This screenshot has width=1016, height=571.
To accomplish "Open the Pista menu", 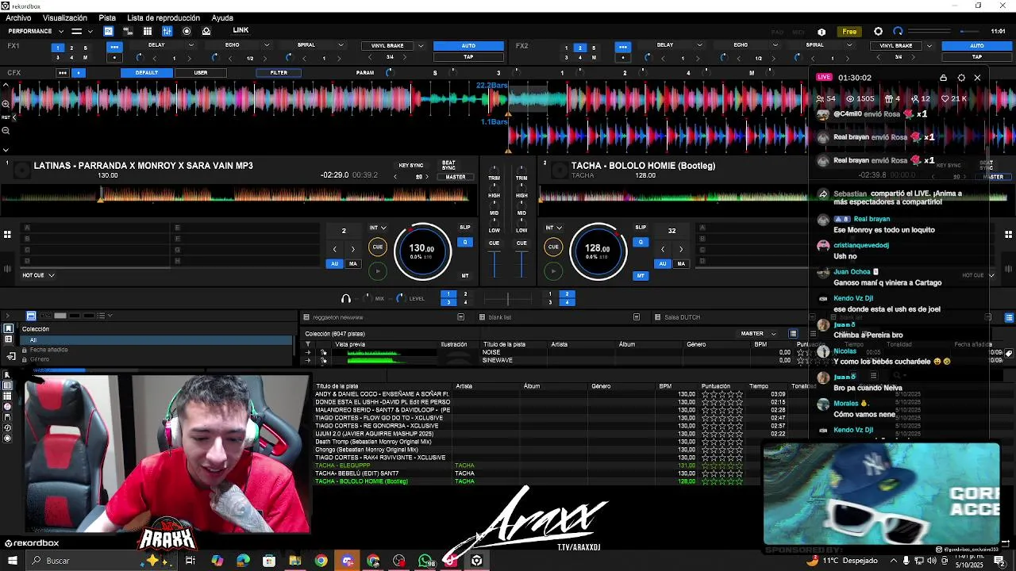I will coord(107,17).
